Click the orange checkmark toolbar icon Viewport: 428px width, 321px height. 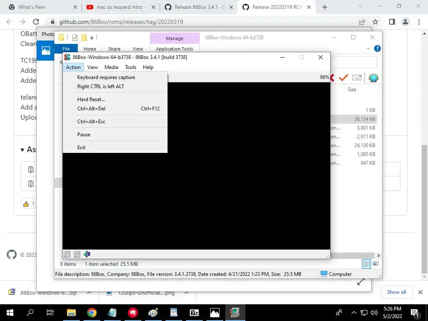coord(343,78)
